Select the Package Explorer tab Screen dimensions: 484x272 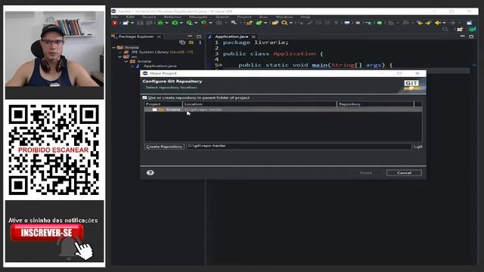[136, 36]
